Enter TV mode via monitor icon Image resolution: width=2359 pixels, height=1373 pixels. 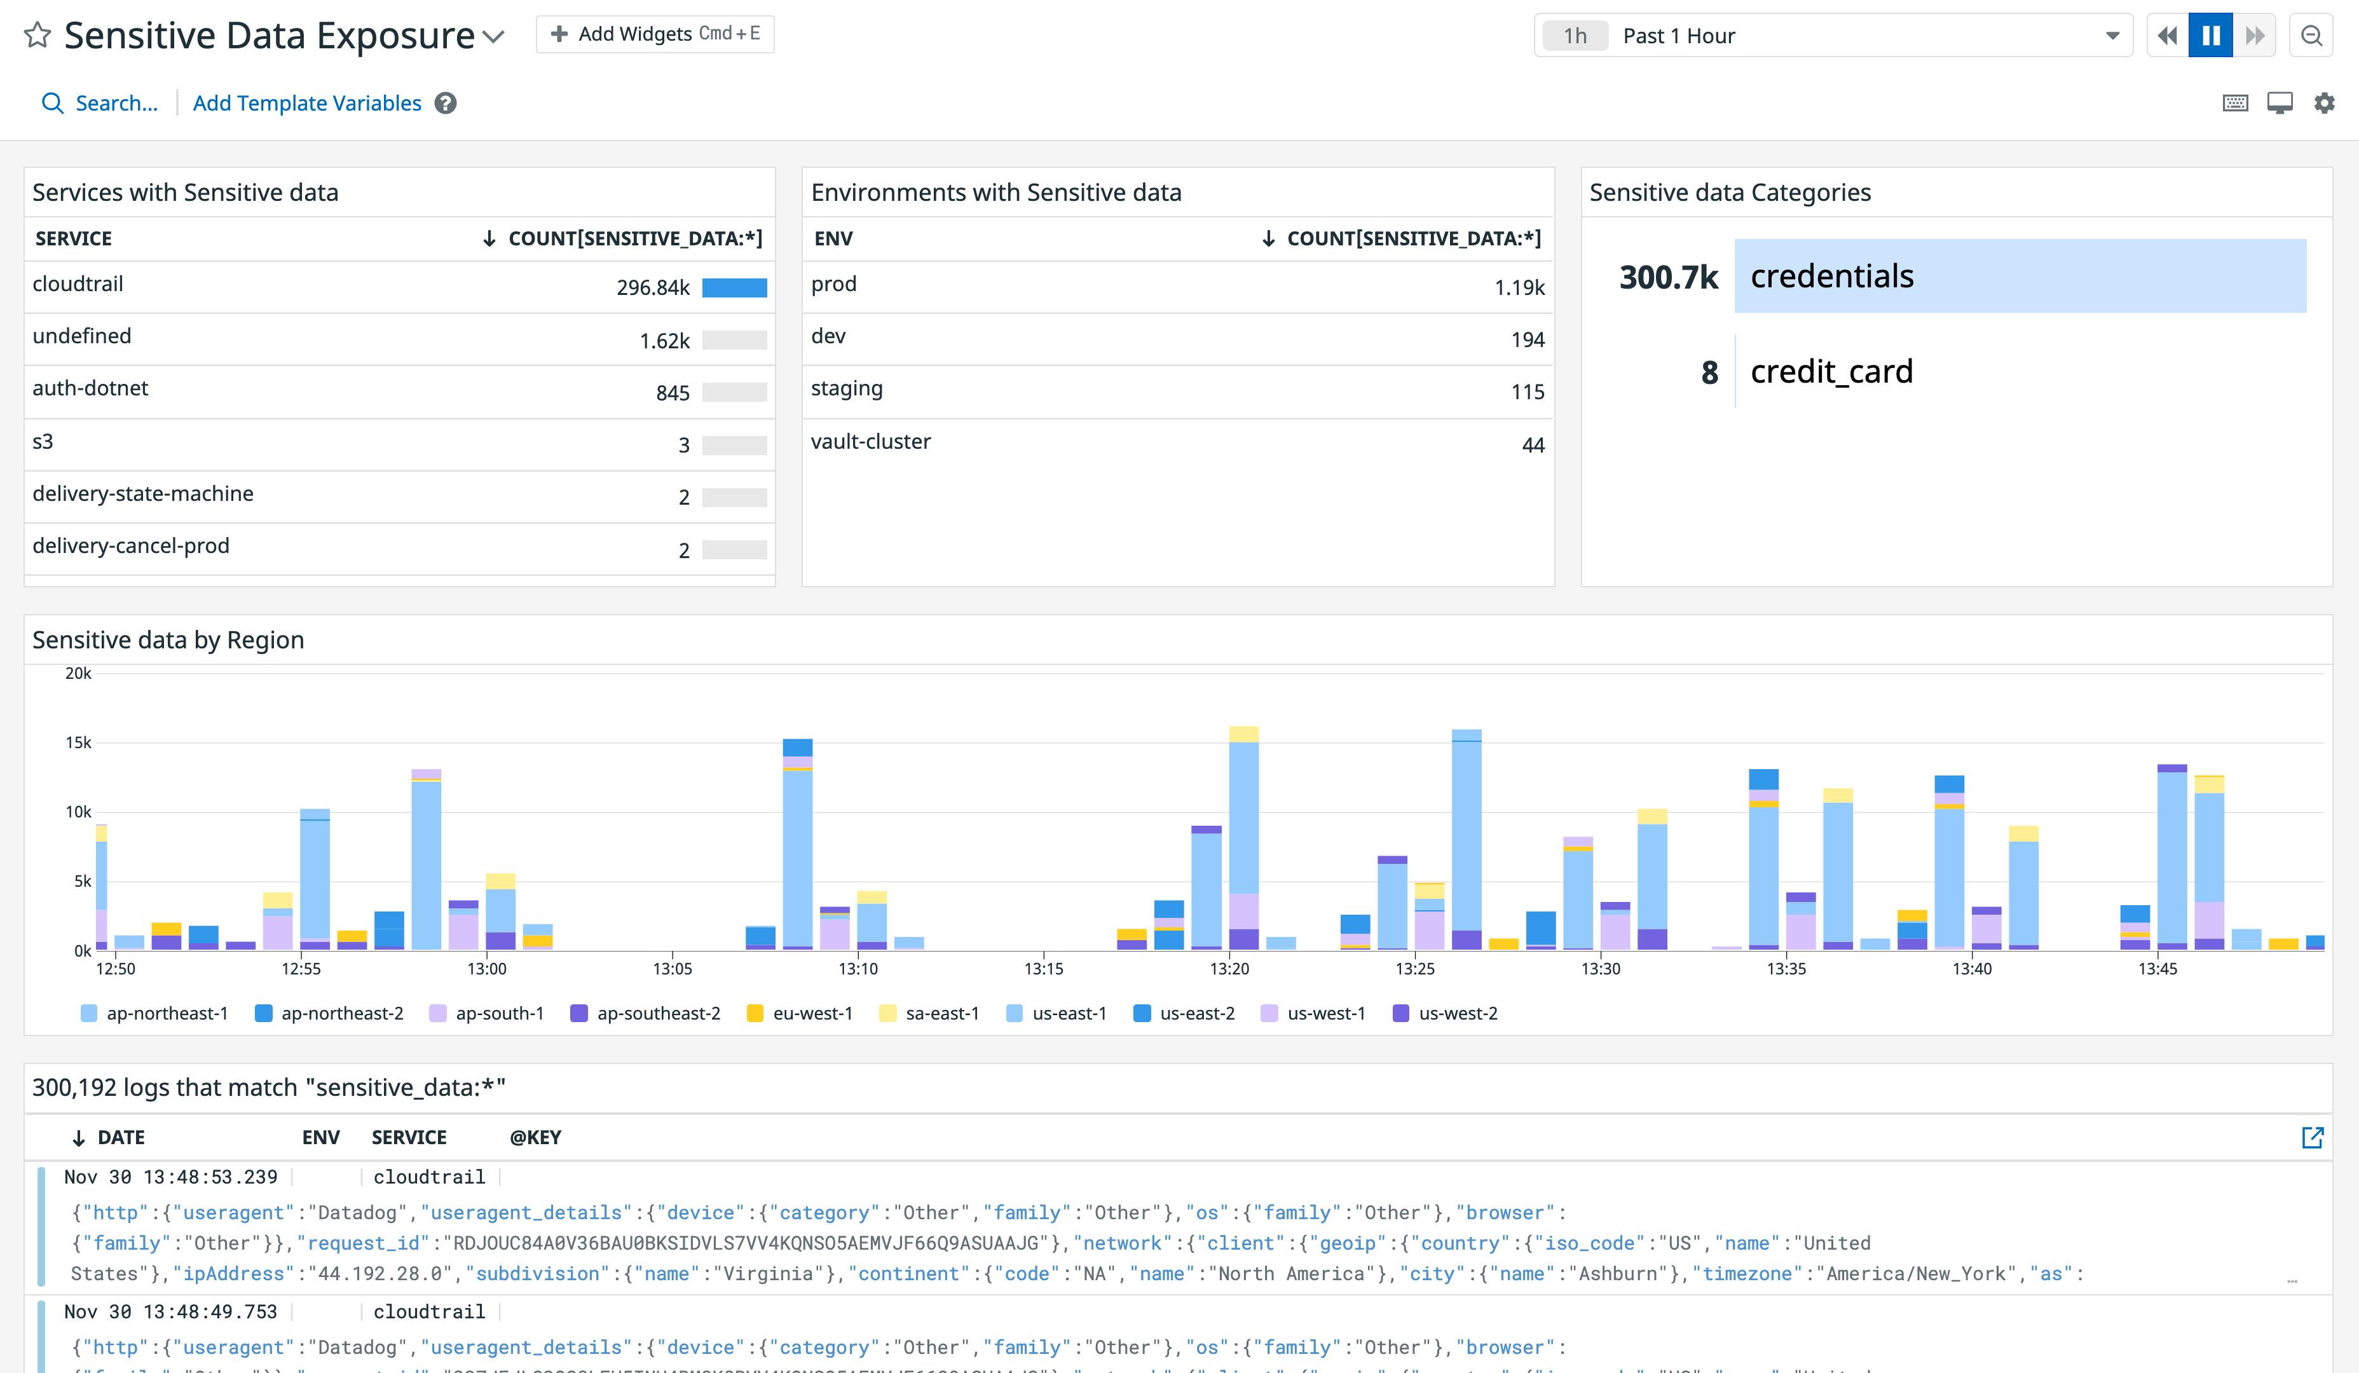point(2280,103)
